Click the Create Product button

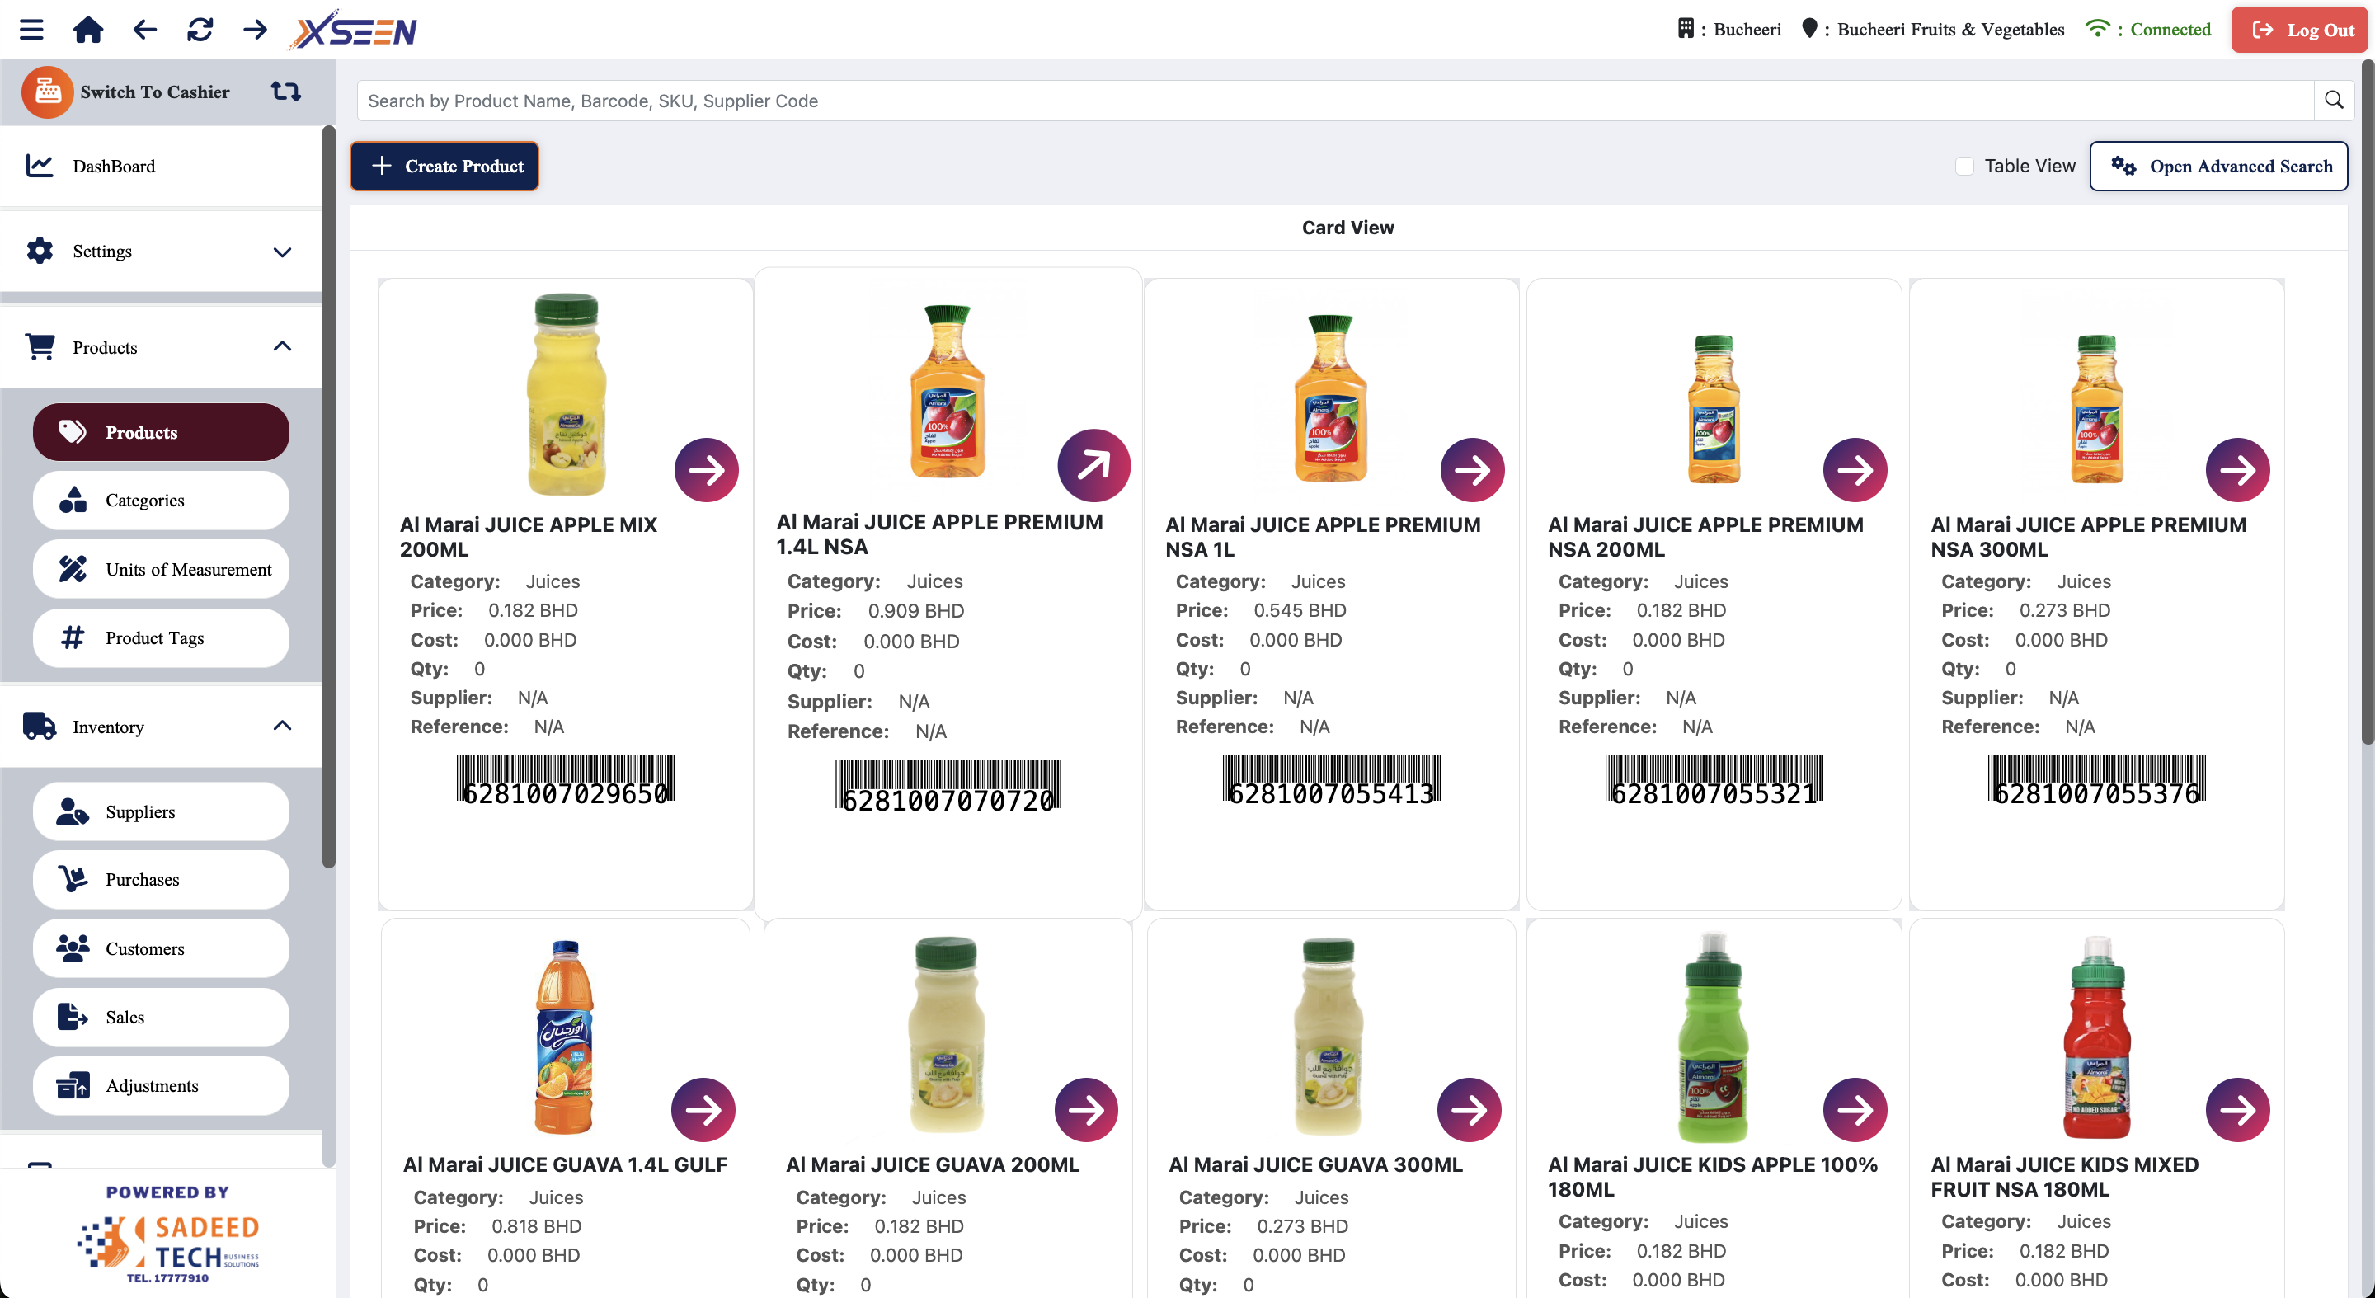(x=444, y=166)
